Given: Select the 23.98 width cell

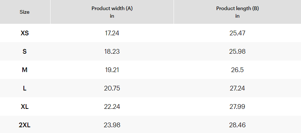Looking at the screenshot, I should (x=112, y=125).
